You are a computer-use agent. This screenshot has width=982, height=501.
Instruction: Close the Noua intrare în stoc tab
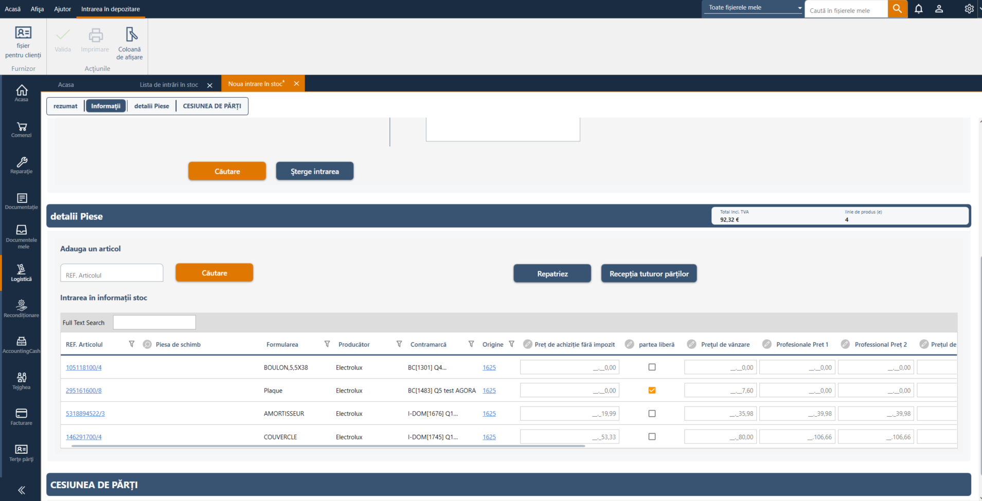(297, 84)
